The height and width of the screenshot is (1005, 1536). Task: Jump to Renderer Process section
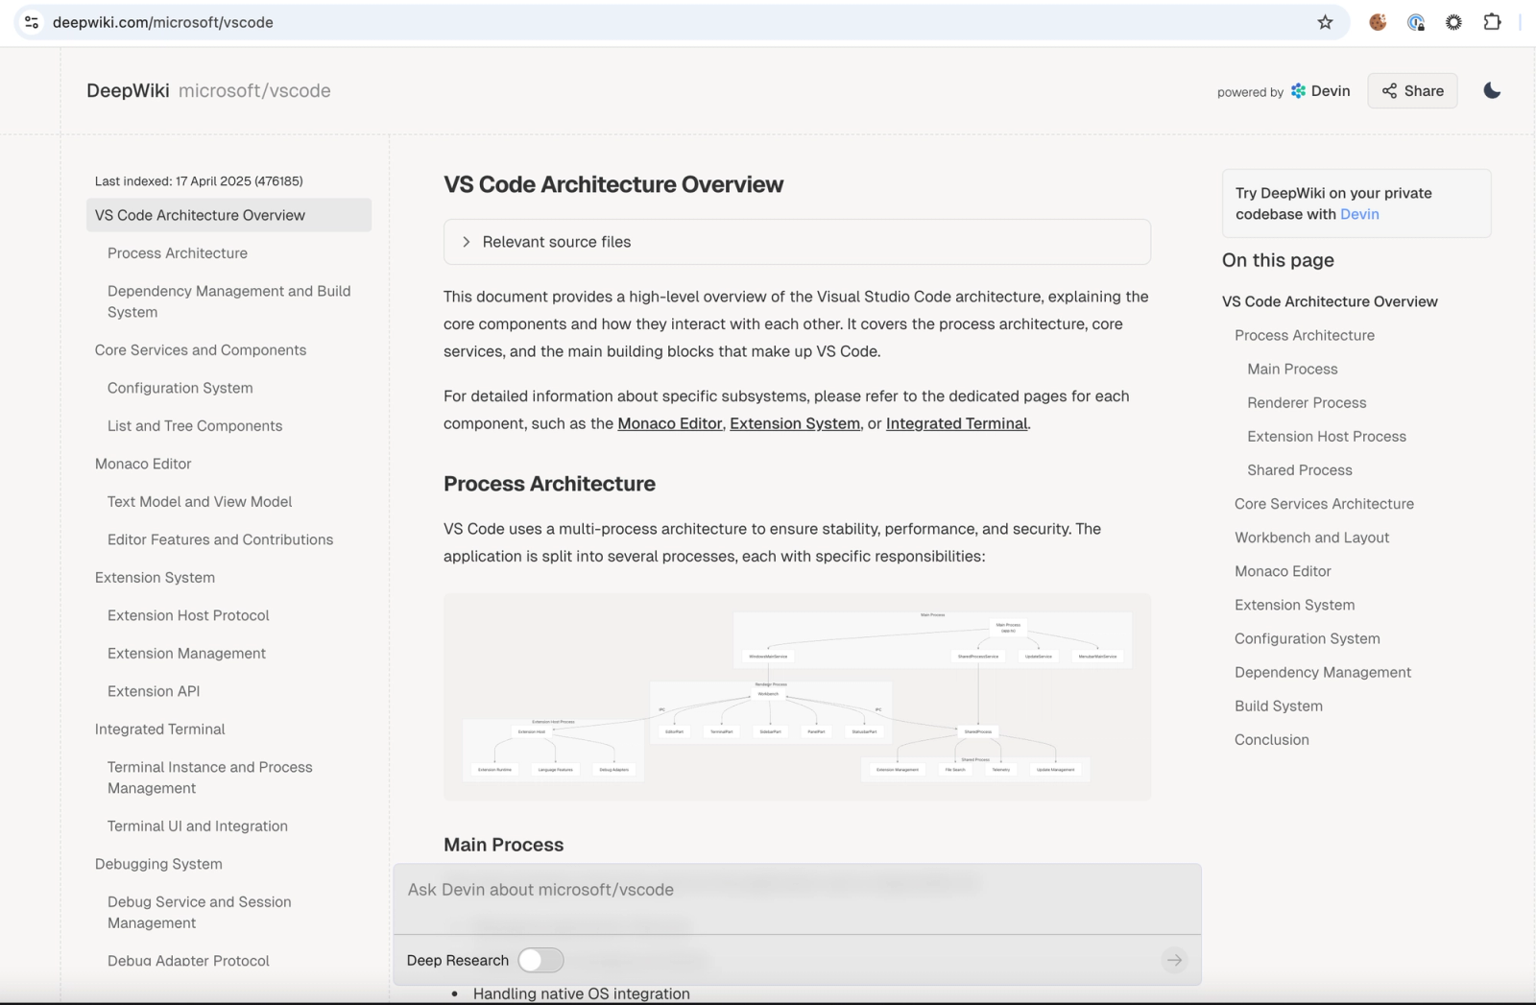(x=1307, y=402)
